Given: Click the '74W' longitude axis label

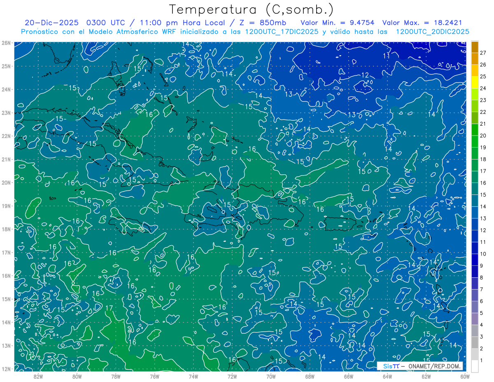Looking at the screenshot, I should (193, 376).
